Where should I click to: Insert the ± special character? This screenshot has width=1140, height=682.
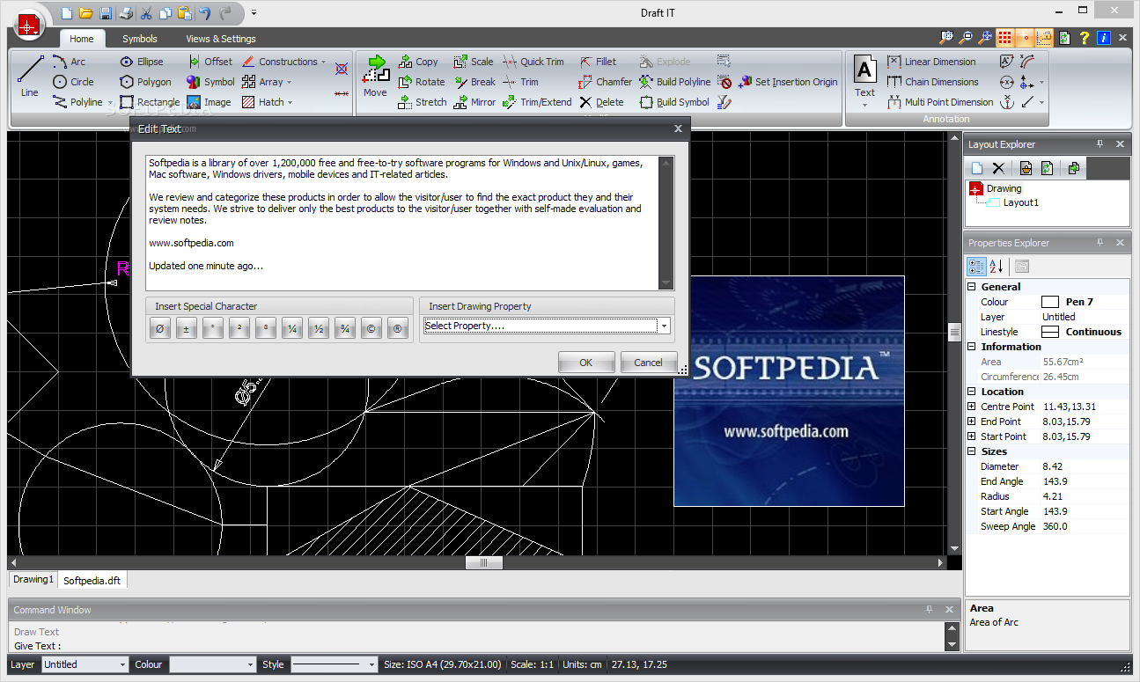click(186, 329)
